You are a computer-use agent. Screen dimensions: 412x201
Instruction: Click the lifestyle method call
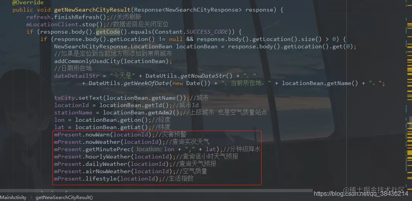point(101,179)
